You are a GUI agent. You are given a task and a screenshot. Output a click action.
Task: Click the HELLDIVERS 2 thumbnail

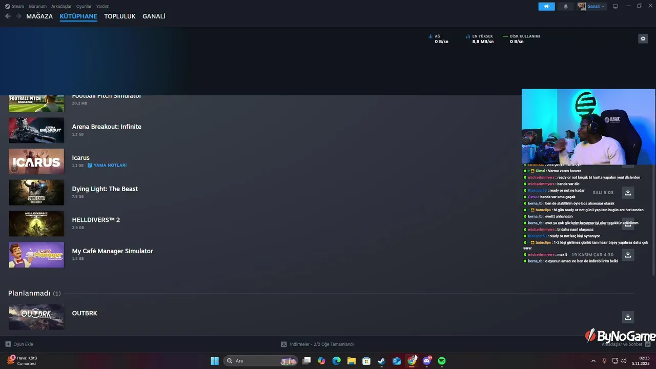coord(36,223)
